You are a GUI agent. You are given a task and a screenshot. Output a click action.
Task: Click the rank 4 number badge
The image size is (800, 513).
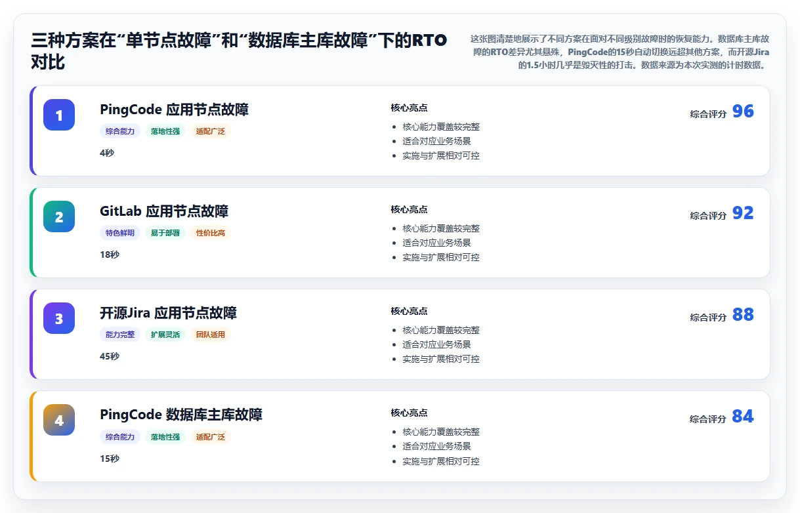(59, 420)
